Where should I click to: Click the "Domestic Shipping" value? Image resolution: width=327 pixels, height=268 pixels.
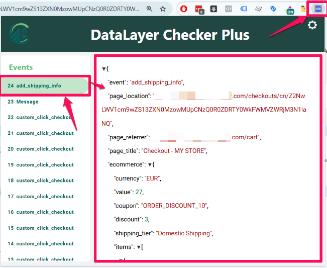(x=184, y=233)
